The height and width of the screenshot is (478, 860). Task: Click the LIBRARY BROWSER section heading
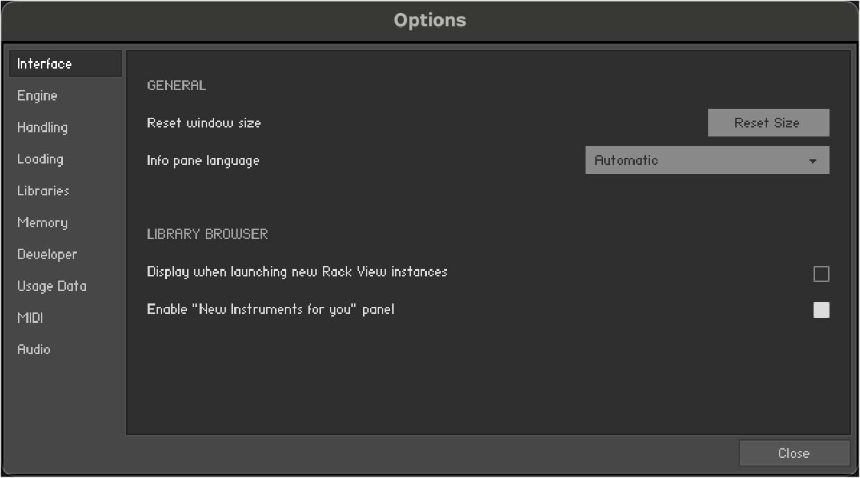point(207,234)
